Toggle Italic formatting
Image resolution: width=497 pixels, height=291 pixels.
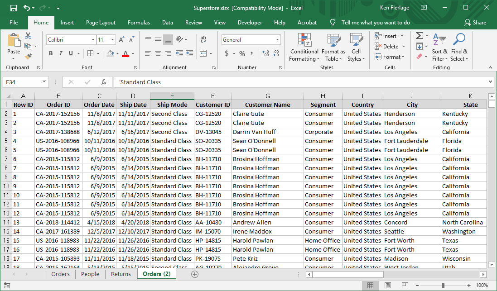pos(61,53)
